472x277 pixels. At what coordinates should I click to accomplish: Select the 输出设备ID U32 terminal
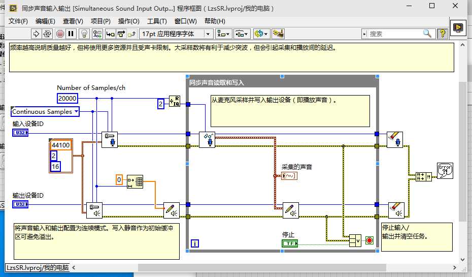tap(20, 204)
